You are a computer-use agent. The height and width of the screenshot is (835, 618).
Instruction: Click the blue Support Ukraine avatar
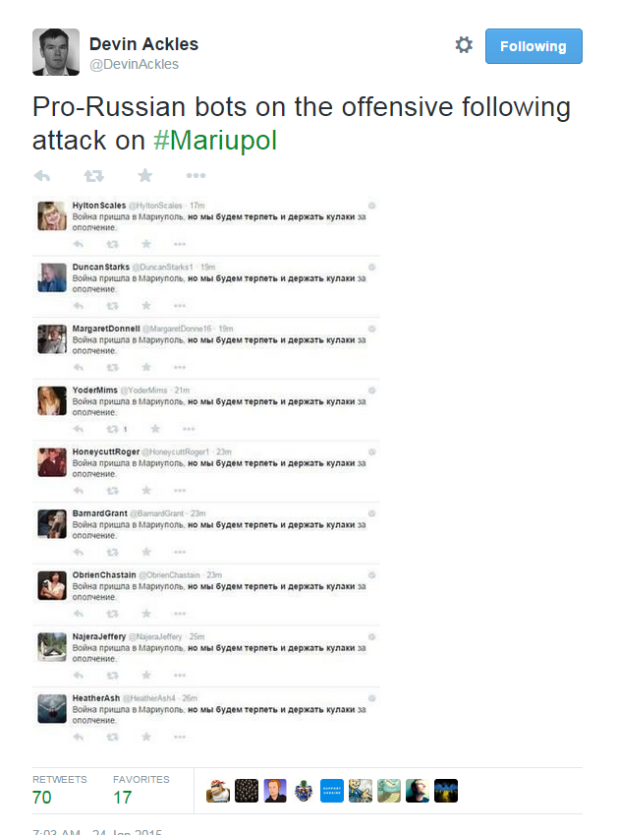click(x=332, y=791)
